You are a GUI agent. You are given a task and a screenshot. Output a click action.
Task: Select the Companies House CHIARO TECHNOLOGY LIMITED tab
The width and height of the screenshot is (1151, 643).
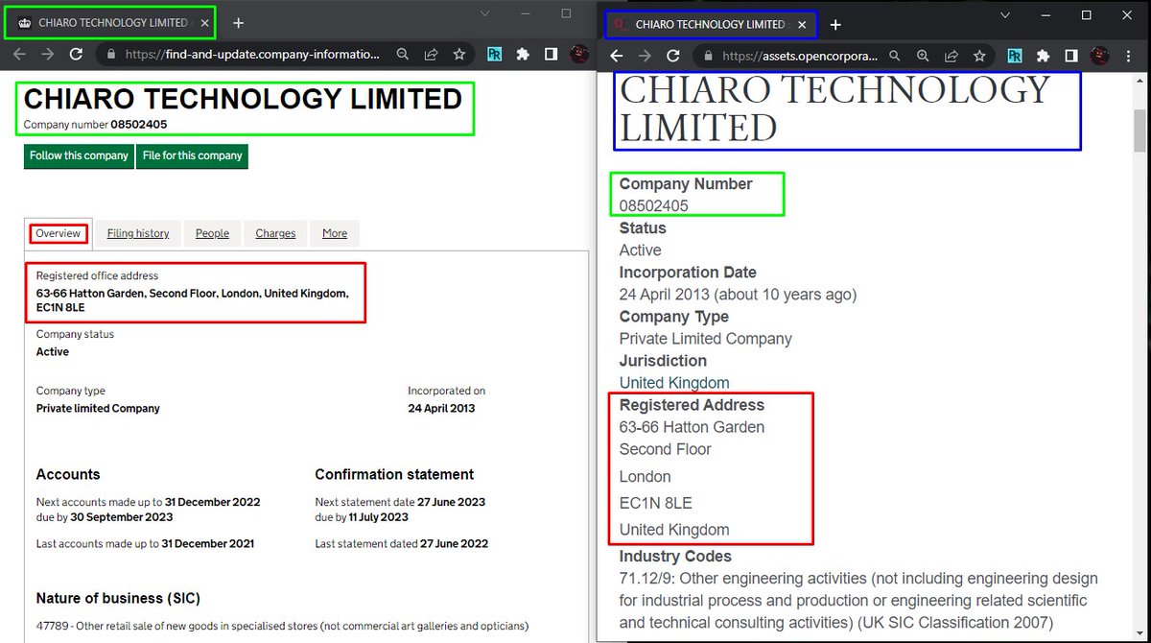(x=111, y=22)
